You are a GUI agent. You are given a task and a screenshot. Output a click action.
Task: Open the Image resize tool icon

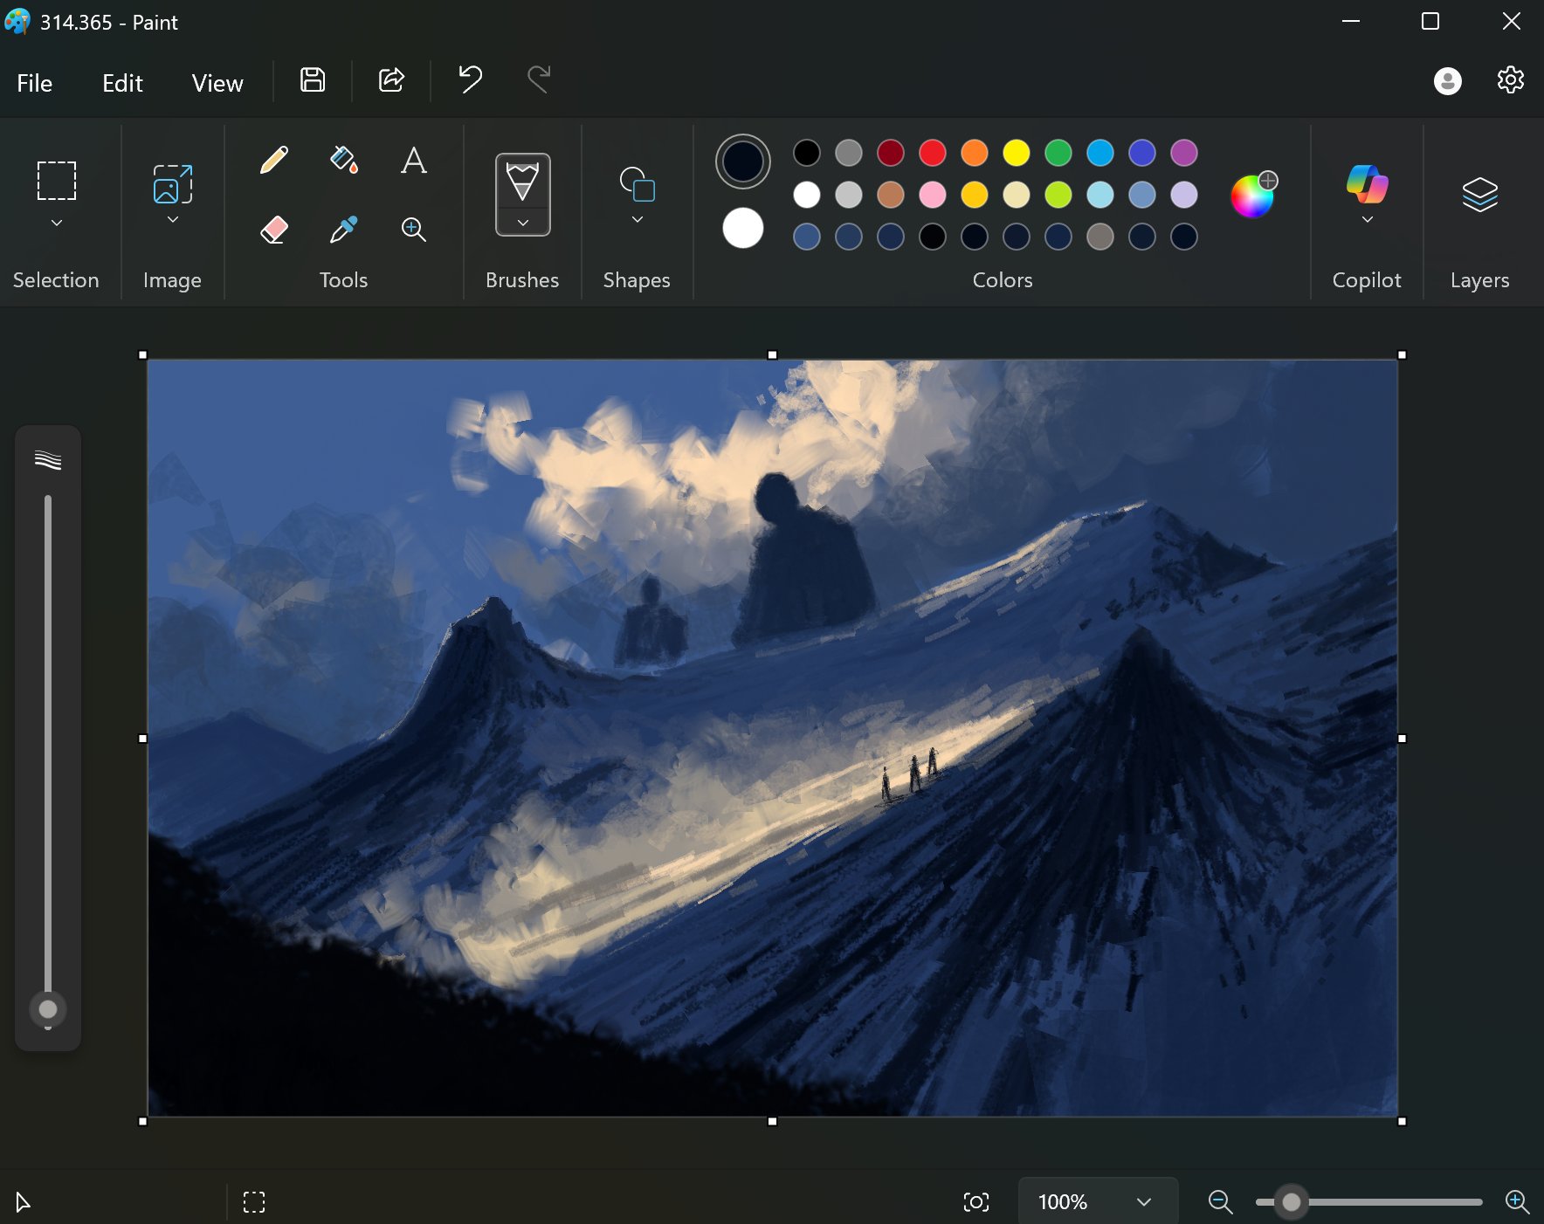pyautogui.click(x=173, y=183)
